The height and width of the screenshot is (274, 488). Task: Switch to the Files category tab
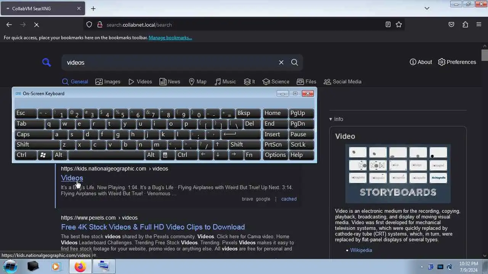307,81
